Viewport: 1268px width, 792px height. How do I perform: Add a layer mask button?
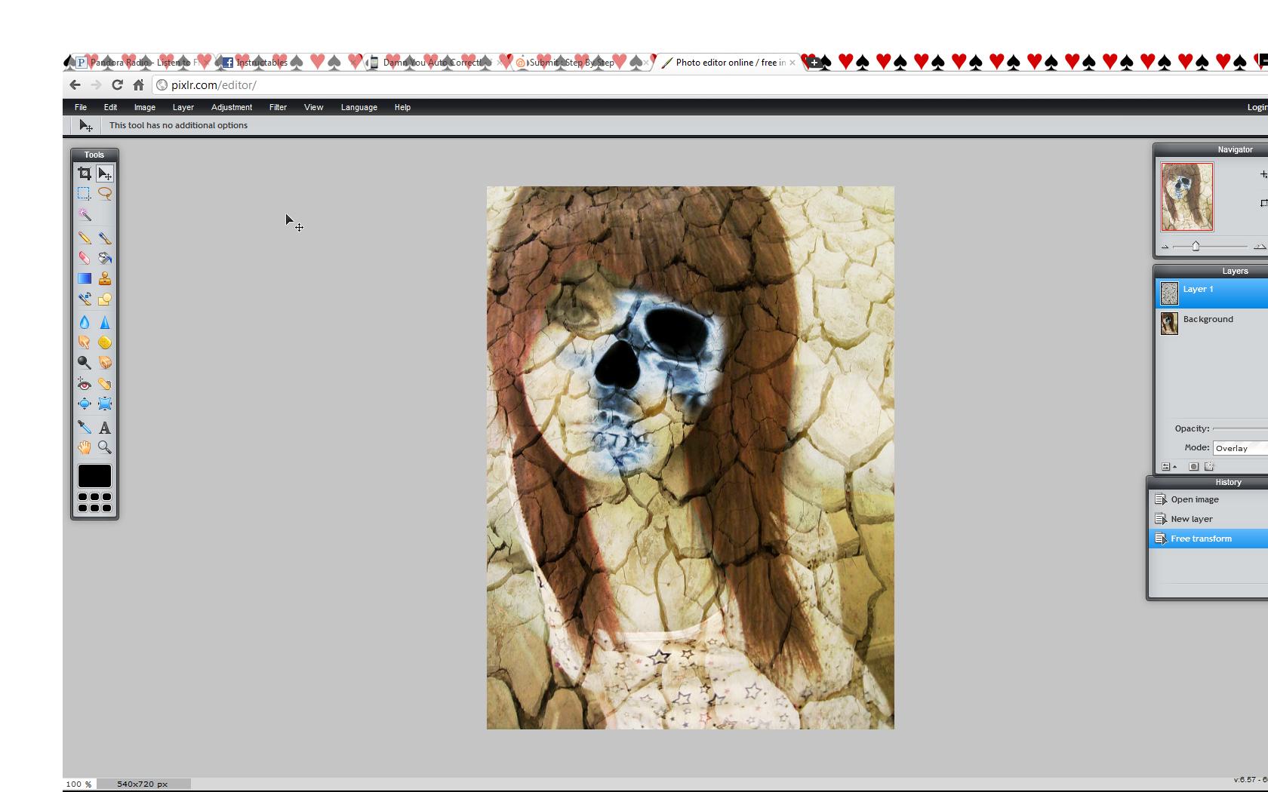pyautogui.click(x=1193, y=467)
